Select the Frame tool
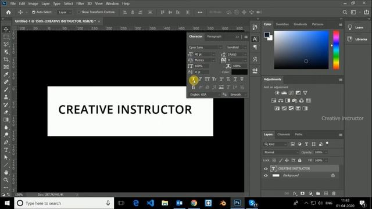This screenshot has height=209, width=372. (6, 67)
